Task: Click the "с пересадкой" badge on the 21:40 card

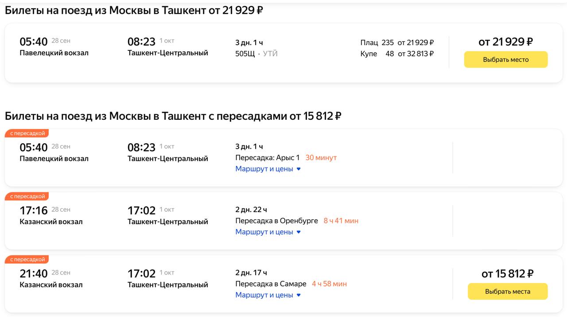Action: [27, 260]
